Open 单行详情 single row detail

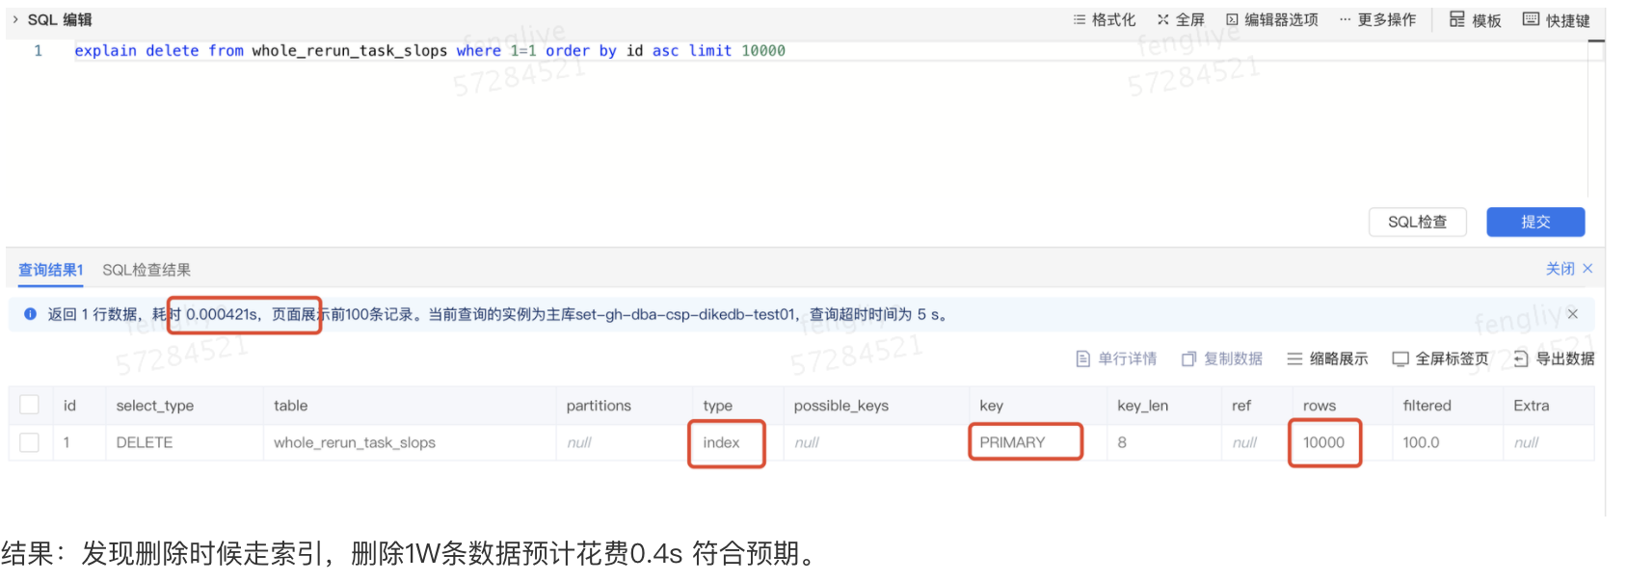click(1116, 358)
